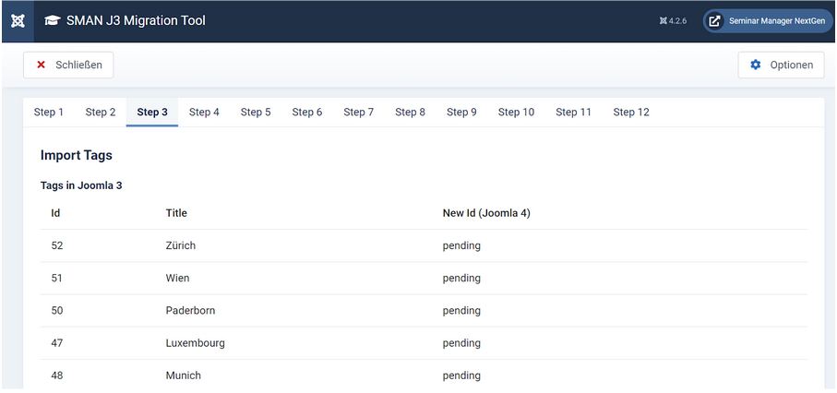The width and height of the screenshot is (837, 393).
Task: Switch to the Step 1 tab
Action: 49,113
